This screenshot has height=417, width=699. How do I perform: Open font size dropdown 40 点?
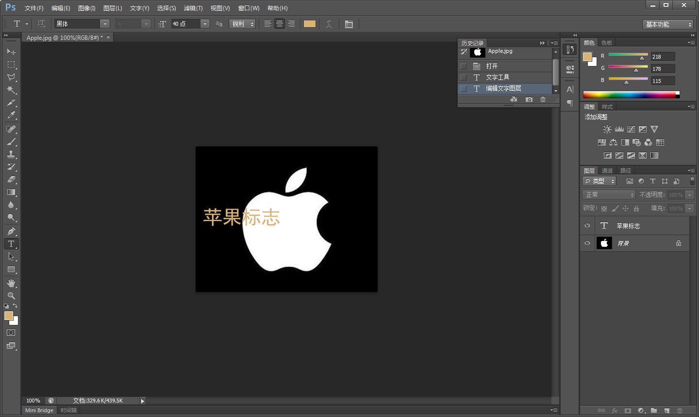coord(205,24)
